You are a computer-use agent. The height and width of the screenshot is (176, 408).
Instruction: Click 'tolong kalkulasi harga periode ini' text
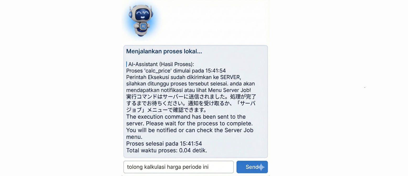tap(168, 167)
